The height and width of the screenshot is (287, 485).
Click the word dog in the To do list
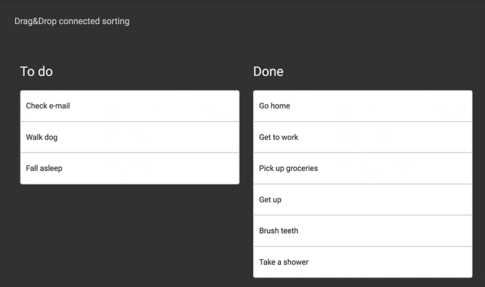(51, 137)
